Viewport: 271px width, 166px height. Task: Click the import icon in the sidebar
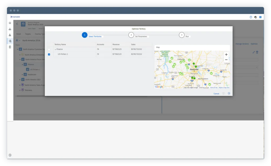click(x=10, y=29)
